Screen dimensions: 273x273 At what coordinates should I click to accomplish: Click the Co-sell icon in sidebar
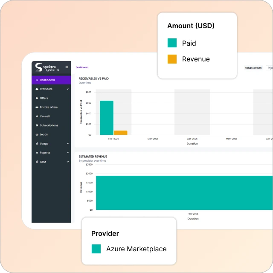pos(37,116)
